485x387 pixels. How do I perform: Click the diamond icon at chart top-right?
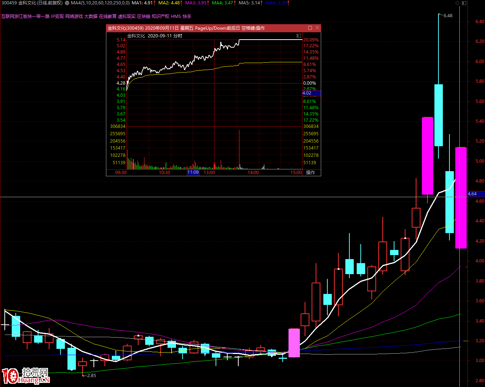[457, 3]
